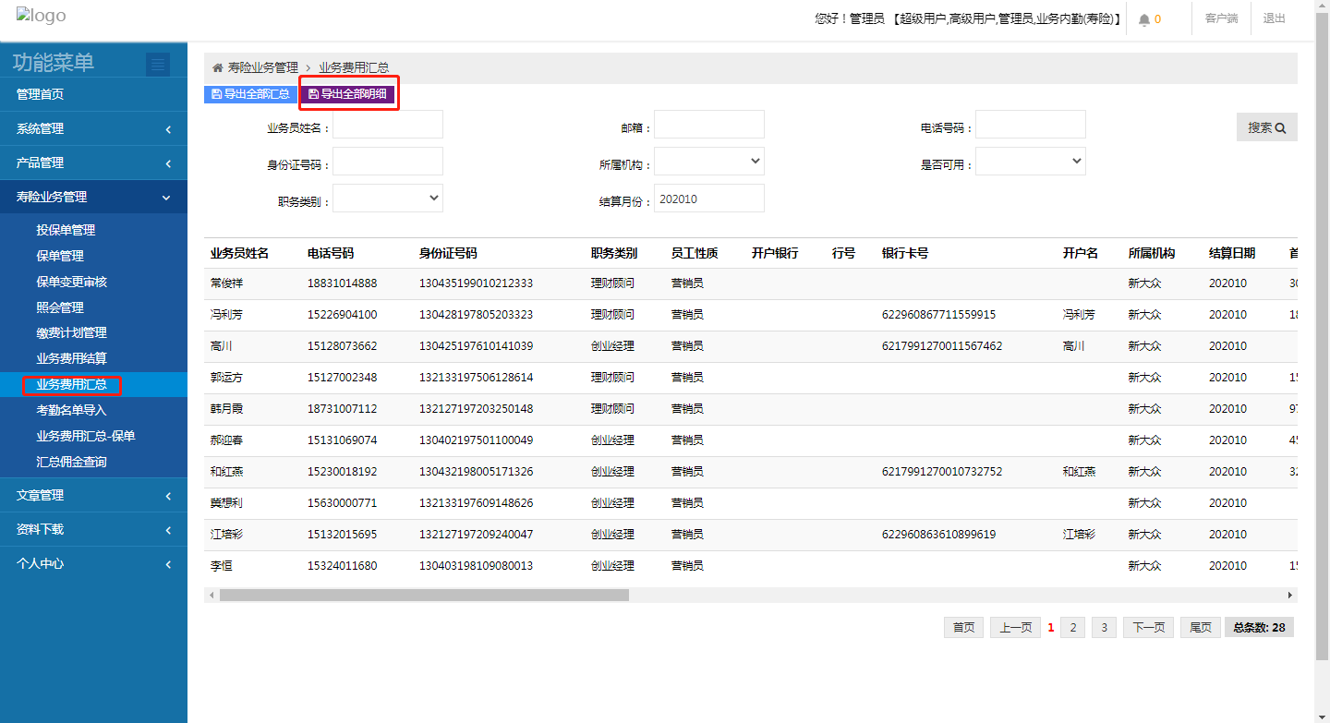The height and width of the screenshot is (723, 1330).
Task: Click the horizontal scrollbar left arrow
Action: (212, 596)
